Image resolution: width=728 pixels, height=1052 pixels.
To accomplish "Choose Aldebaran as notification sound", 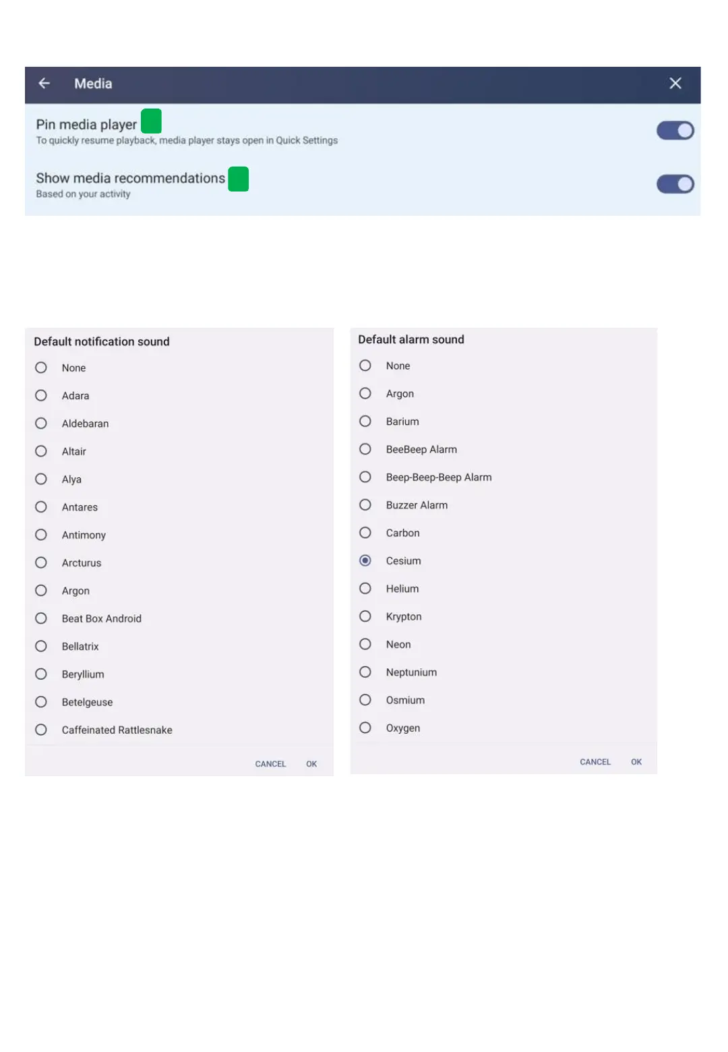I will click(41, 423).
